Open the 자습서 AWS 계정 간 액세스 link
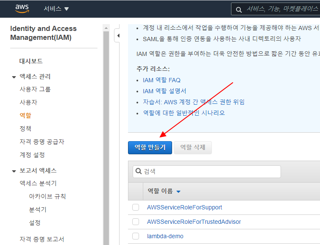The width and height of the screenshot is (320, 245). [x=194, y=102]
